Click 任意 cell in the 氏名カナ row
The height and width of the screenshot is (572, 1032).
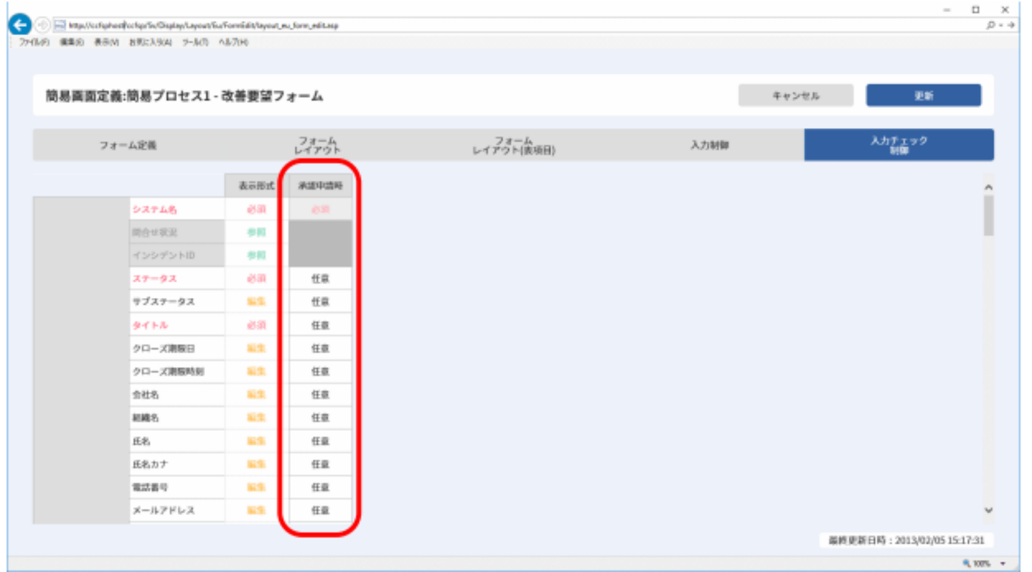point(321,464)
